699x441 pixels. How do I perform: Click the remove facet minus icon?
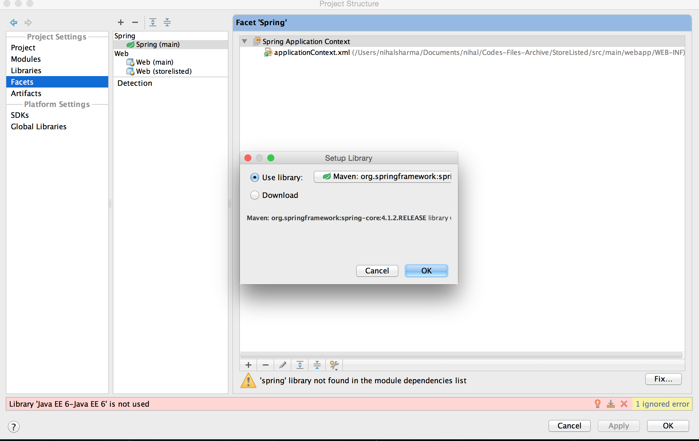(x=135, y=22)
